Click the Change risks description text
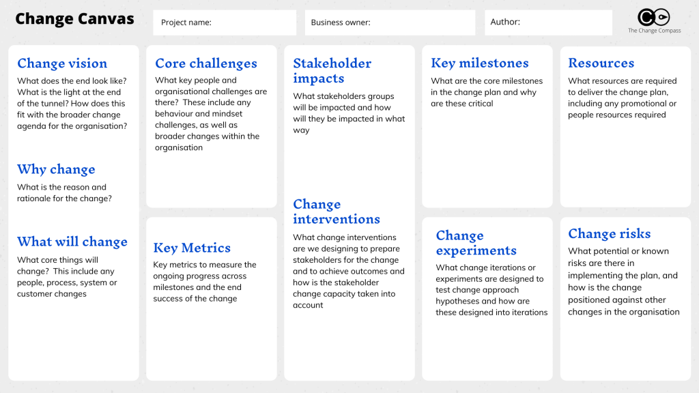This screenshot has height=393, width=699. [624, 281]
